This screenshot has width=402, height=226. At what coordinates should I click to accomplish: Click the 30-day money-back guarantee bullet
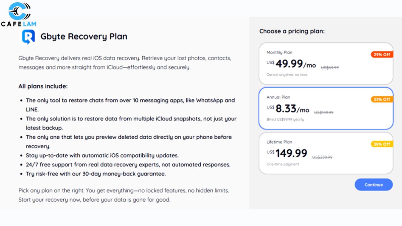[96, 174]
